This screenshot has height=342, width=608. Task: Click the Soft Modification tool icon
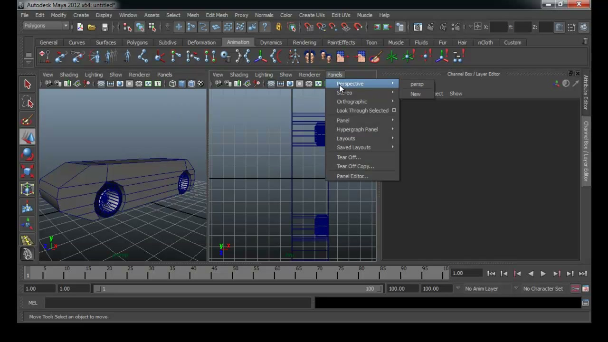click(x=27, y=207)
